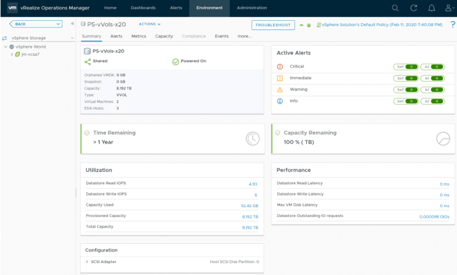Image resolution: width=457 pixels, height=275 pixels.
Task: Click the datastore icon in summary card
Action: click(87, 51)
